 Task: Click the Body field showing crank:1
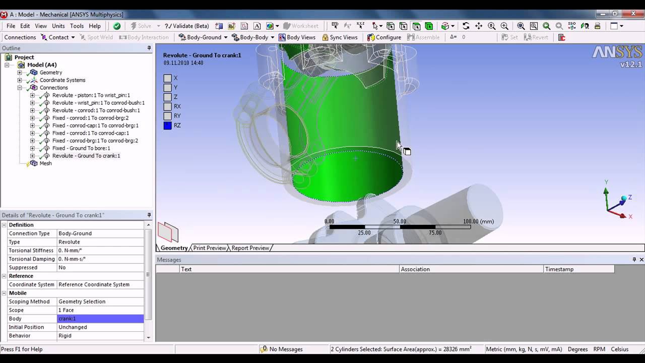click(100, 319)
